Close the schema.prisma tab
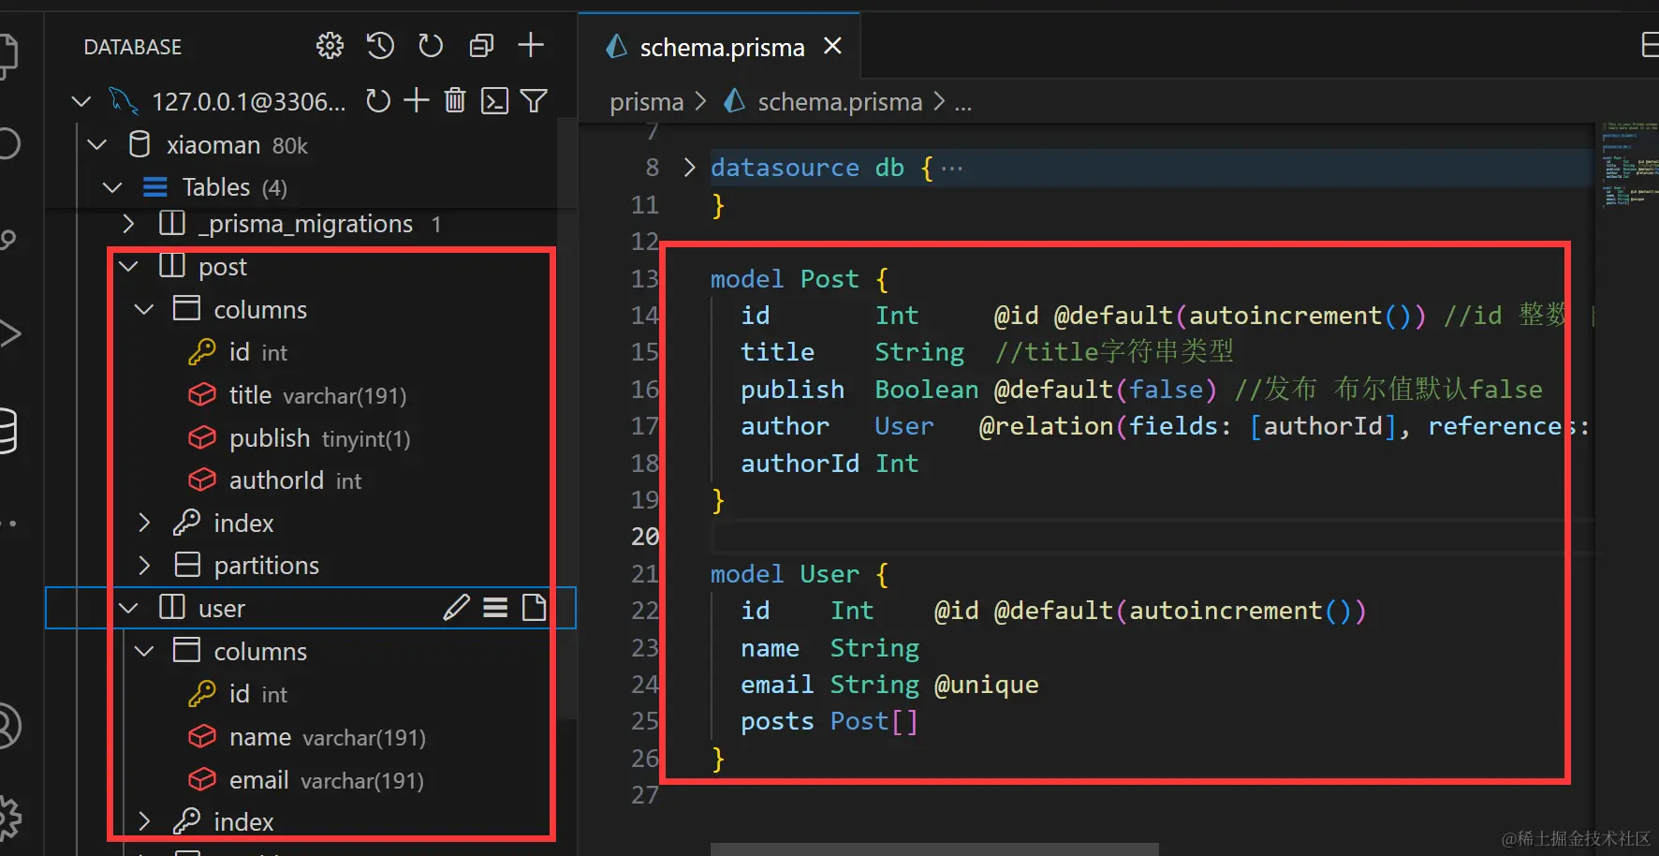1659x856 pixels. [832, 46]
